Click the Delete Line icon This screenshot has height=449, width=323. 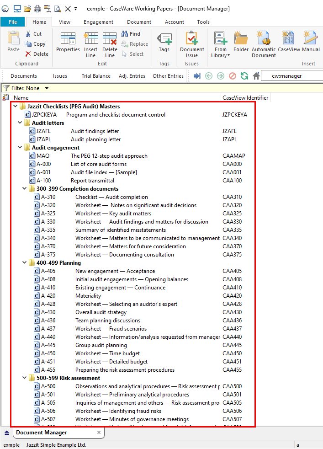pyautogui.click(x=110, y=38)
